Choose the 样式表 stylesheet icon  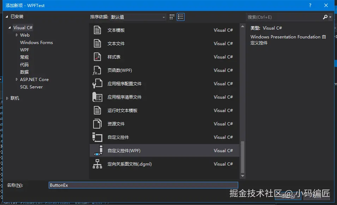97,57
